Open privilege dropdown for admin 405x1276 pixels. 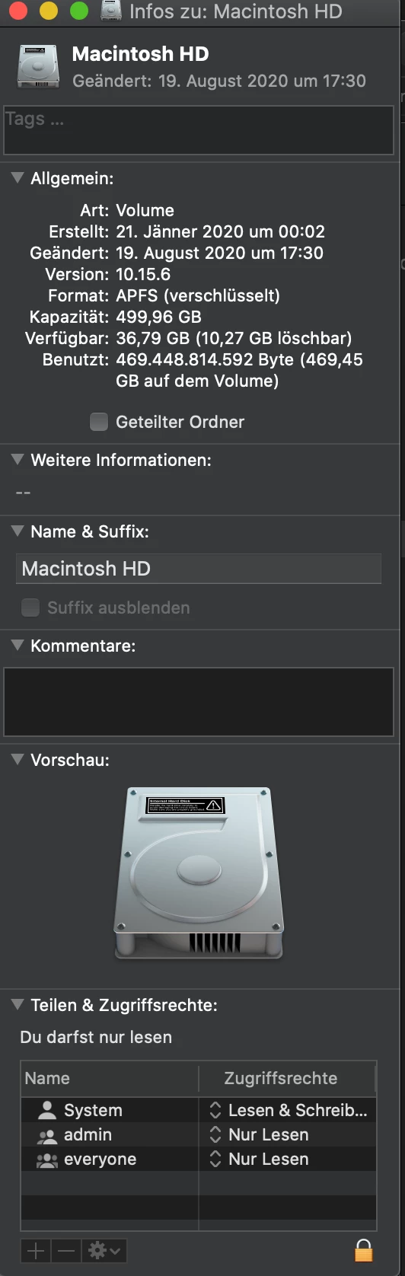[215, 1134]
